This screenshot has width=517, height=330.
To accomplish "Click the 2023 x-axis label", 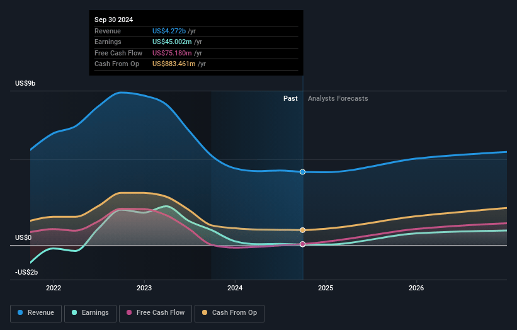I will 144,288.
